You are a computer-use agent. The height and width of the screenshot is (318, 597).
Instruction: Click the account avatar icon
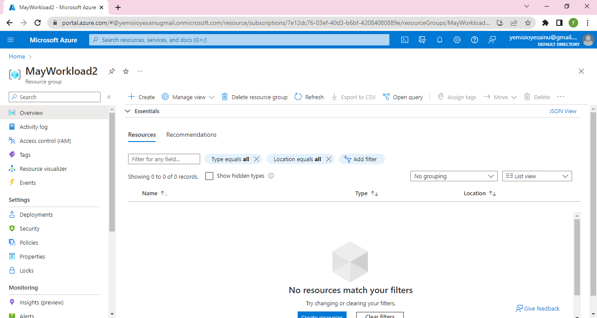(588, 40)
